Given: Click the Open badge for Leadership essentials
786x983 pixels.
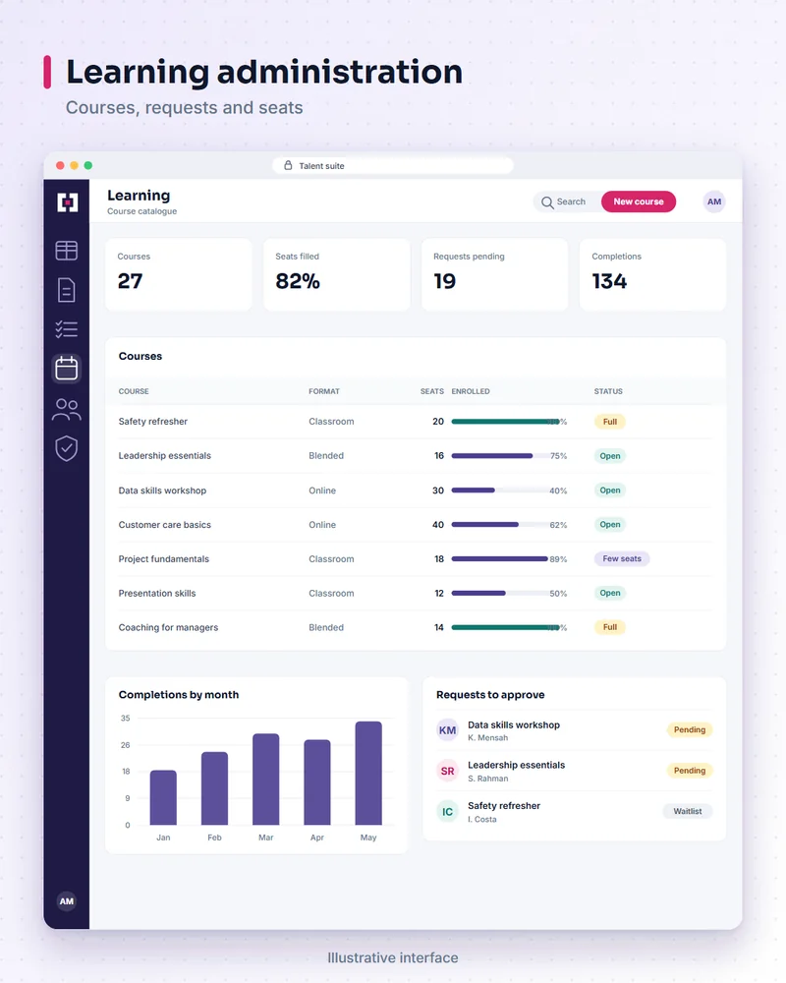Looking at the screenshot, I should coord(610,456).
